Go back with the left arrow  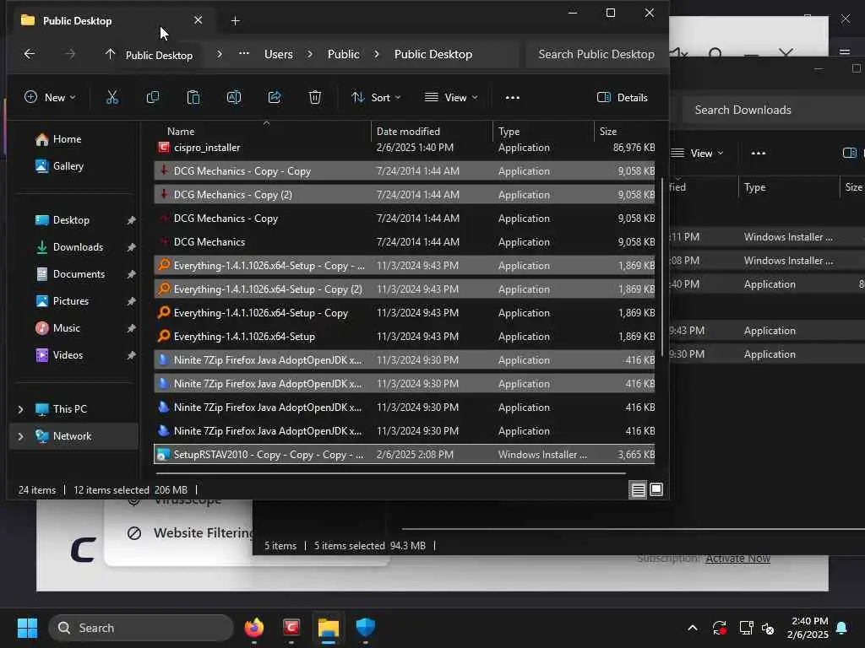(x=30, y=54)
